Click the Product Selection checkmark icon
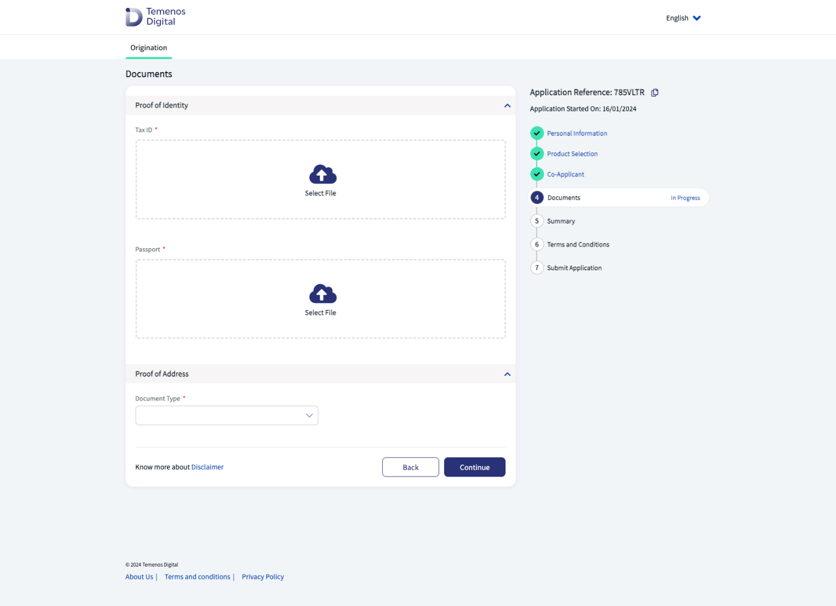Viewport: 836px width, 606px height. pos(537,154)
